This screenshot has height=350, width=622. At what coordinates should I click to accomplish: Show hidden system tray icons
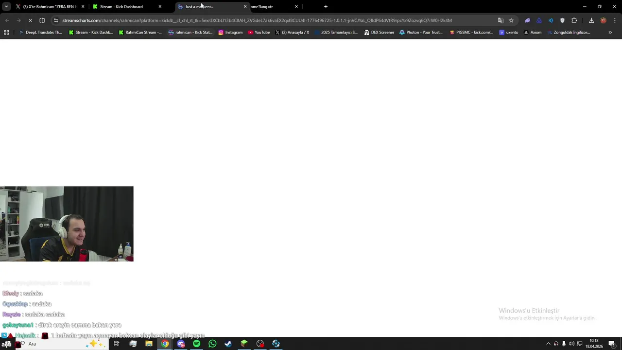tap(548, 344)
